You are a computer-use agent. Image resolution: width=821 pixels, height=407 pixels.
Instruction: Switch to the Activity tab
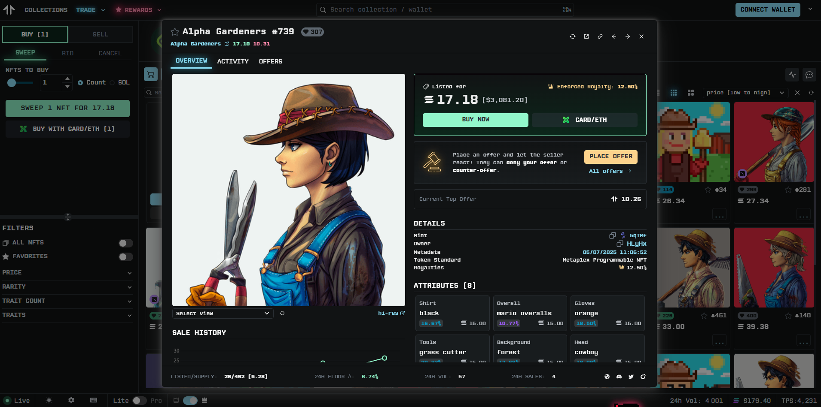(x=233, y=61)
